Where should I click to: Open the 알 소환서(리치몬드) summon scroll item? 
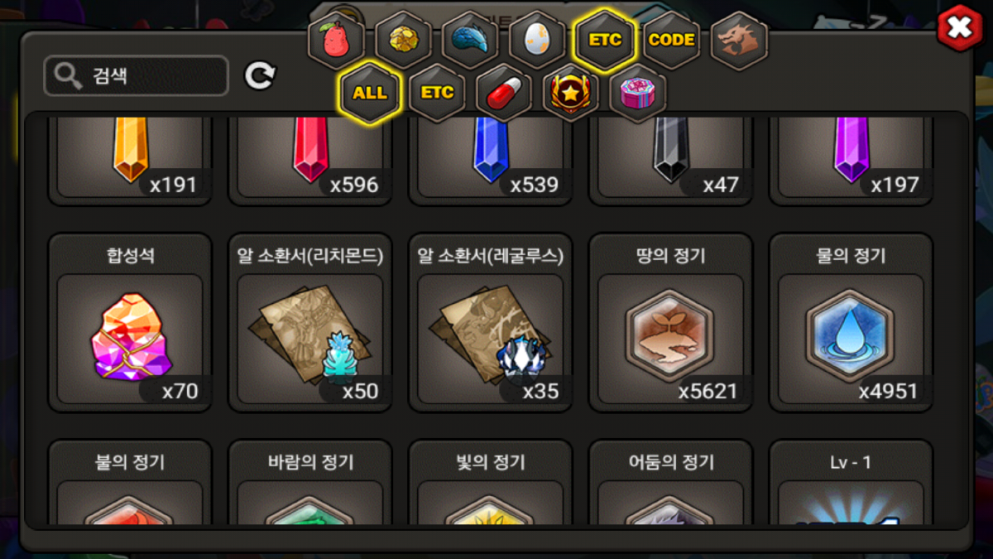(x=310, y=323)
